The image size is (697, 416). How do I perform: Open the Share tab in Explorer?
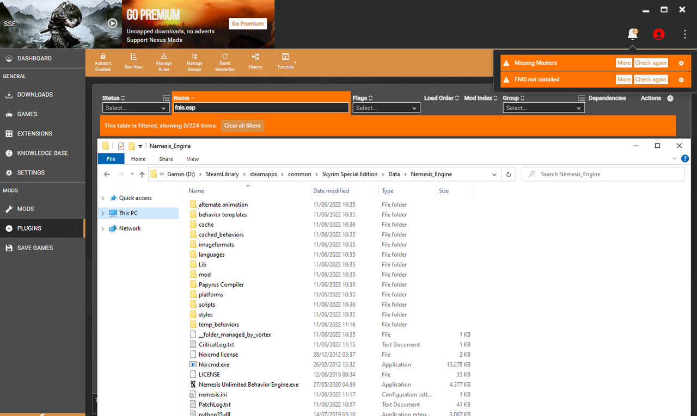[166, 159]
